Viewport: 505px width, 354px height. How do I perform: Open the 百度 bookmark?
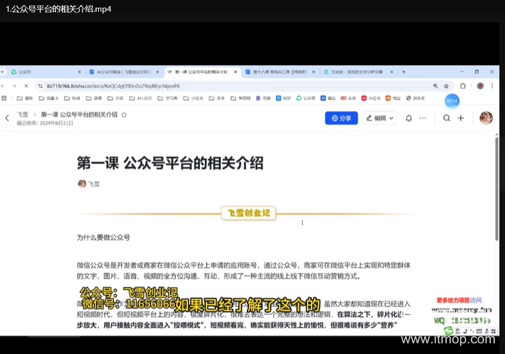coord(263,98)
